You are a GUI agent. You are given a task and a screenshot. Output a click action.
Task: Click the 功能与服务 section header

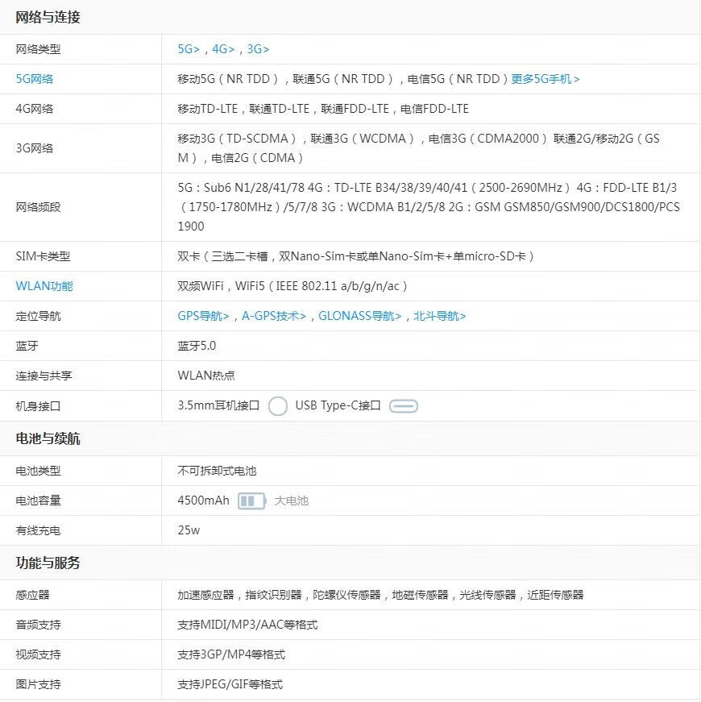(48, 563)
